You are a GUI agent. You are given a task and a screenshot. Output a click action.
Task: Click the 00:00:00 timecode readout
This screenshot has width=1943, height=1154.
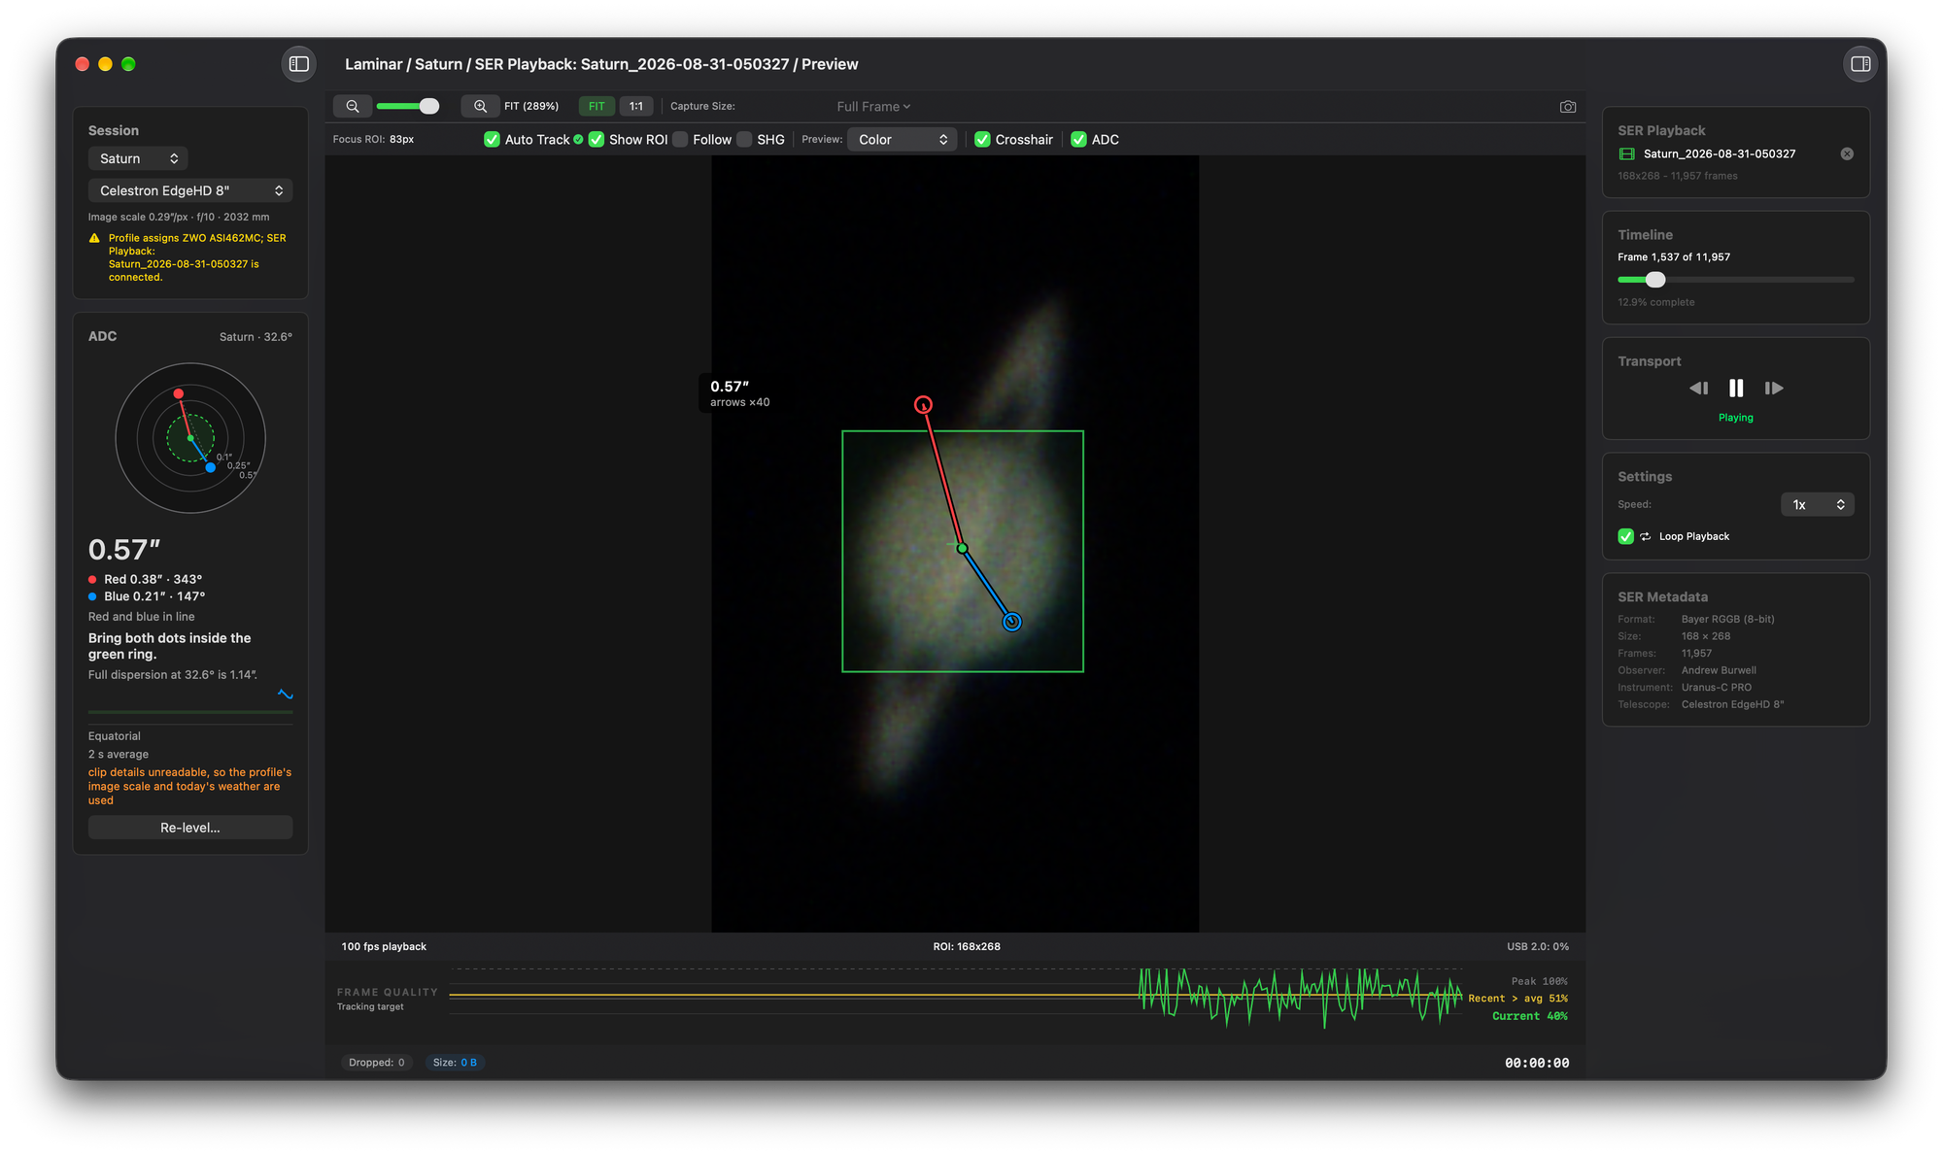[x=1537, y=1063]
